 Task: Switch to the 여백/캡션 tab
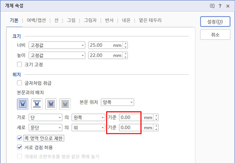(x=36, y=20)
